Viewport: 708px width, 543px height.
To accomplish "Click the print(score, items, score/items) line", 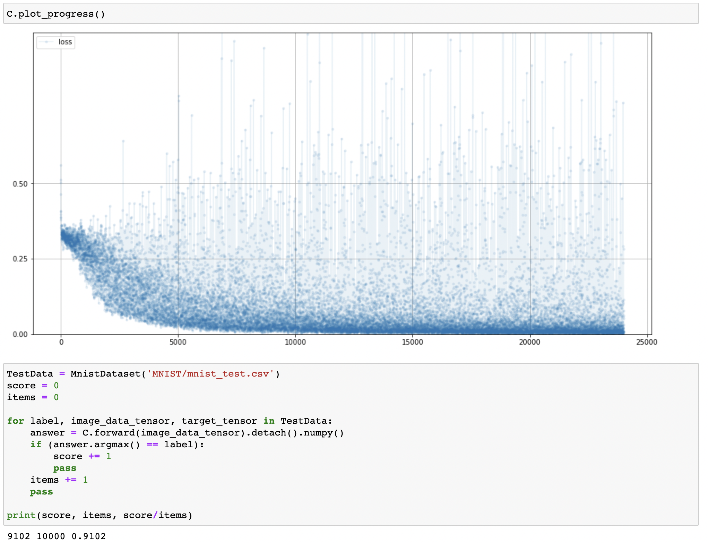I will coord(100,515).
